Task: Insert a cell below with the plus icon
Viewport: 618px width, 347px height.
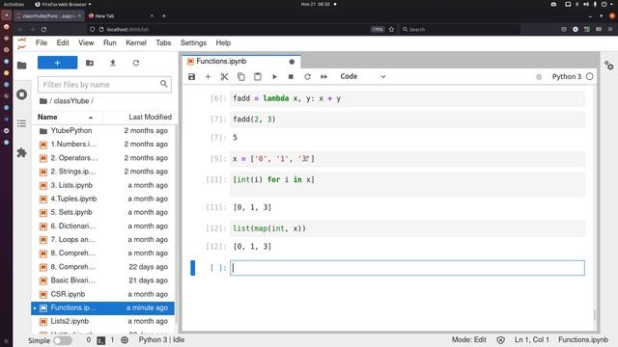Action: (209, 77)
